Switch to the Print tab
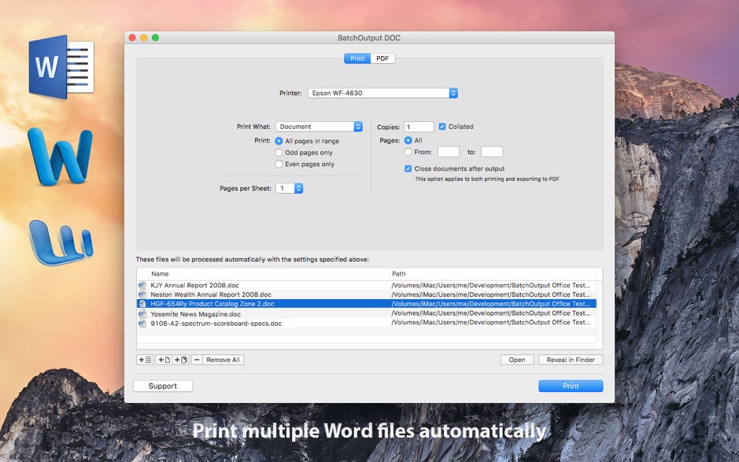 tap(357, 58)
